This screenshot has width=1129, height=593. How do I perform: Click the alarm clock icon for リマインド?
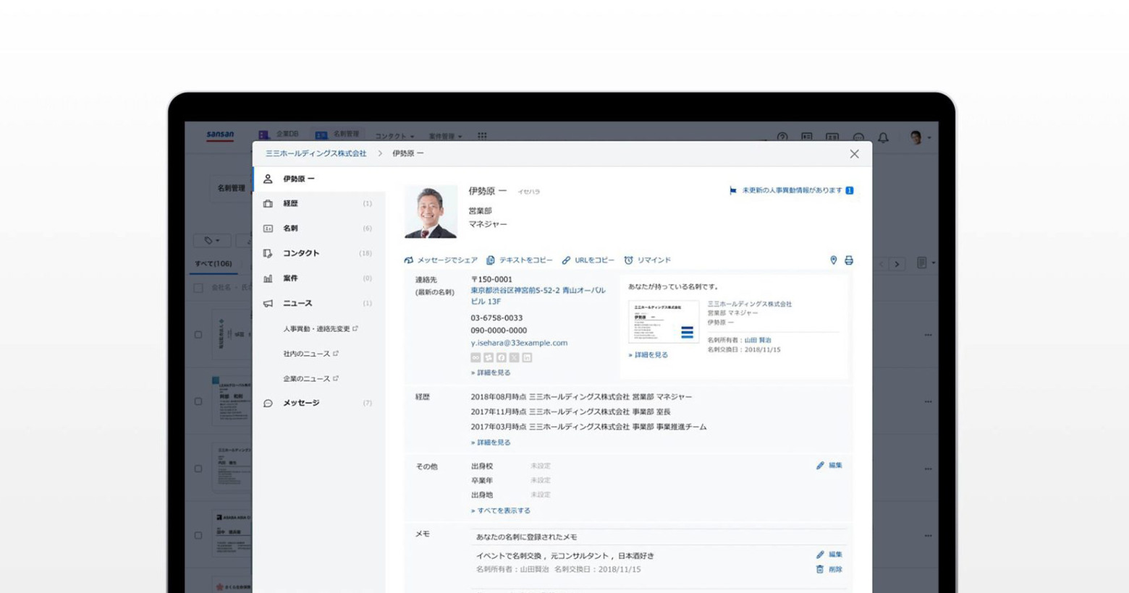pyautogui.click(x=629, y=260)
